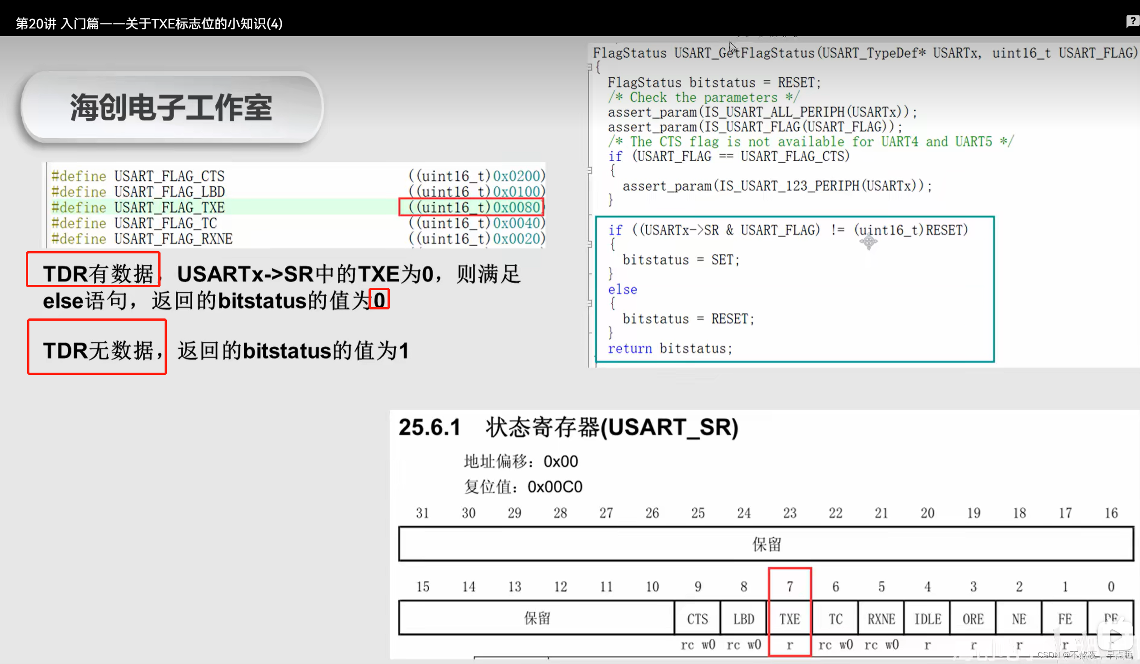Collapse the fold marker under the SR & USART_FLAG if
This screenshot has height=664, width=1140.
[x=590, y=244]
